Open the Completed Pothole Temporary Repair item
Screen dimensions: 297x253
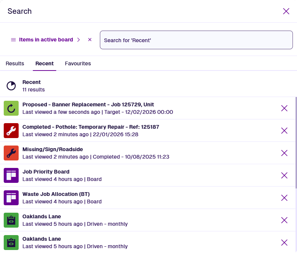(x=91, y=127)
